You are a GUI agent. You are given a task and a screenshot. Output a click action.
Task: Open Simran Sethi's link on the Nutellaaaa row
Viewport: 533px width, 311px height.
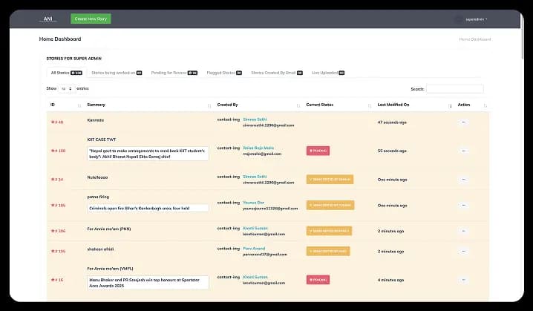(255, 177)
